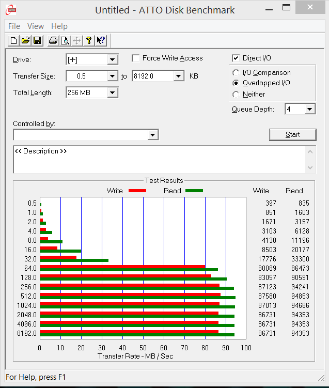Select the I/O Comparison radio button
The image size is (329, 388).
pyautogui.click(x=236, y=73)
